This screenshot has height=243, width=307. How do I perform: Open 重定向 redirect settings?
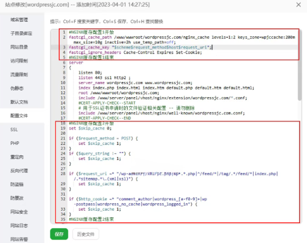tap(17, 157)
